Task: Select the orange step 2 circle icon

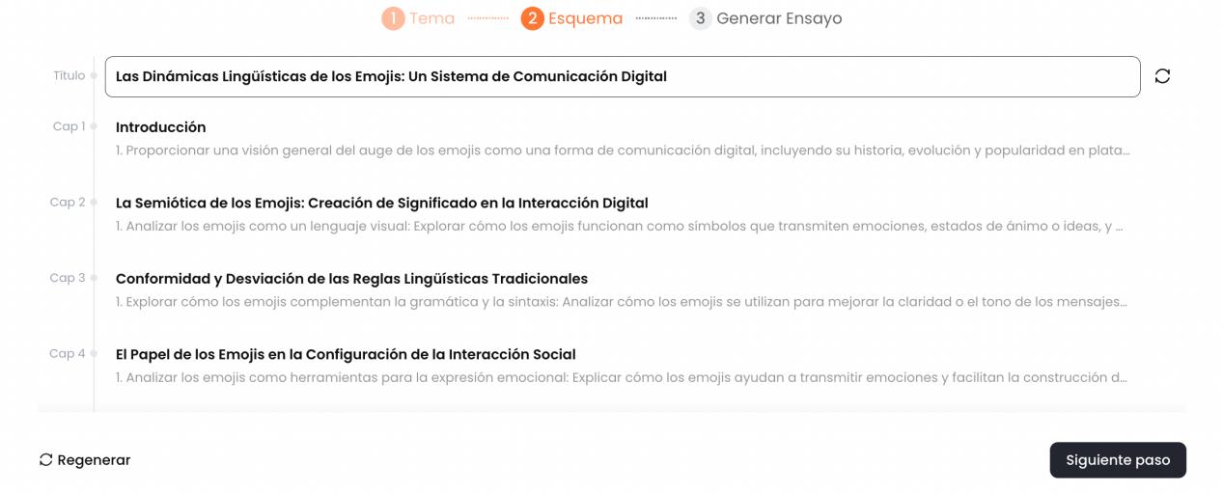Action: tap(532, 18)
